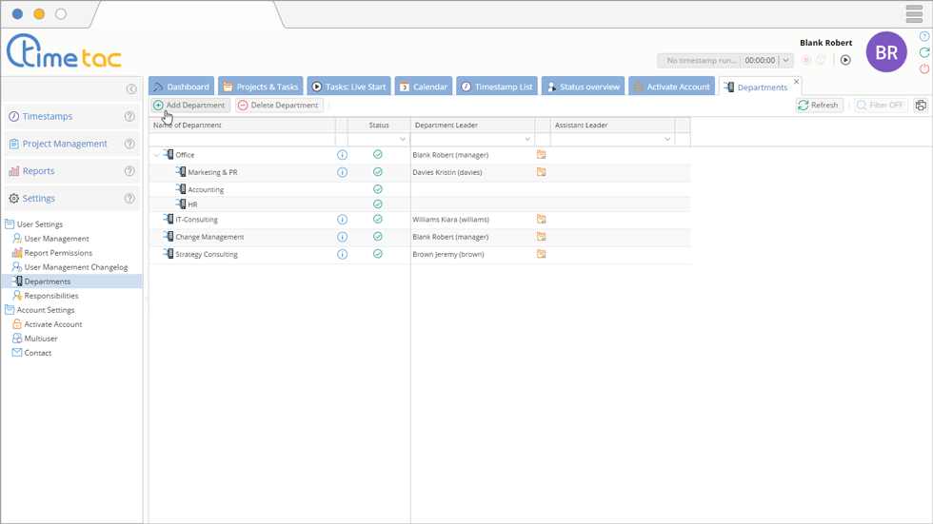This screenshot has height=524, width=933.
Task: Open leader folder icon for Office row
Action: click(541, 154)
